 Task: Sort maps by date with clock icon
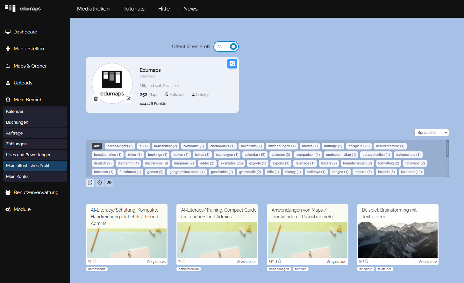[100, 183]
